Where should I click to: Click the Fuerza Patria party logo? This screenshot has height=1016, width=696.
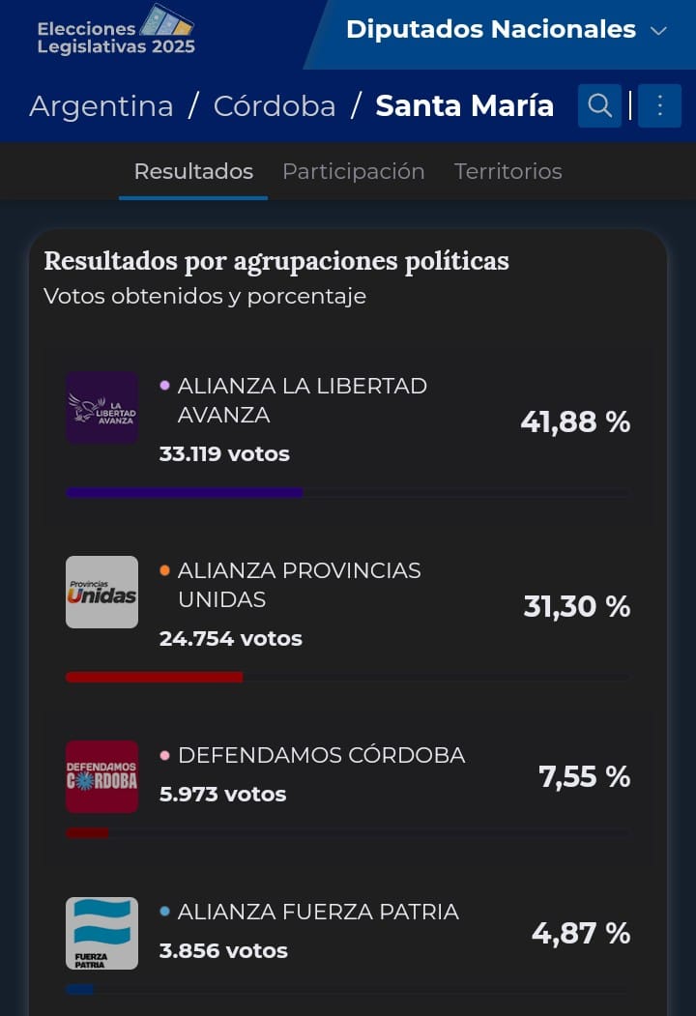(101, 933)
